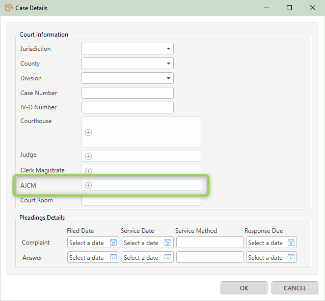
Task: Focus the Case Number input field
Action: pyautogui.click(x=127, y=93)
